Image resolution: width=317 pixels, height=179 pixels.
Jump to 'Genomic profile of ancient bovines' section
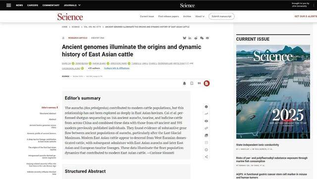[42, 133]
